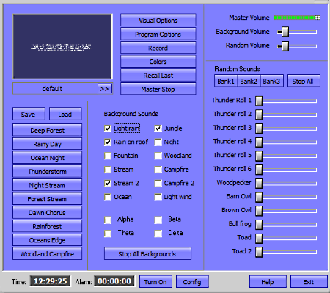Turn On the alarm
Screen dimensions: 330x293
[x=155, y=282]
